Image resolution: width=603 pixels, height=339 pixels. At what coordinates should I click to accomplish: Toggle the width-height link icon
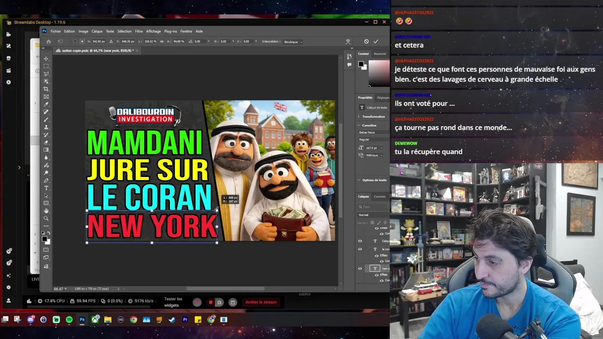click(162, 41)
